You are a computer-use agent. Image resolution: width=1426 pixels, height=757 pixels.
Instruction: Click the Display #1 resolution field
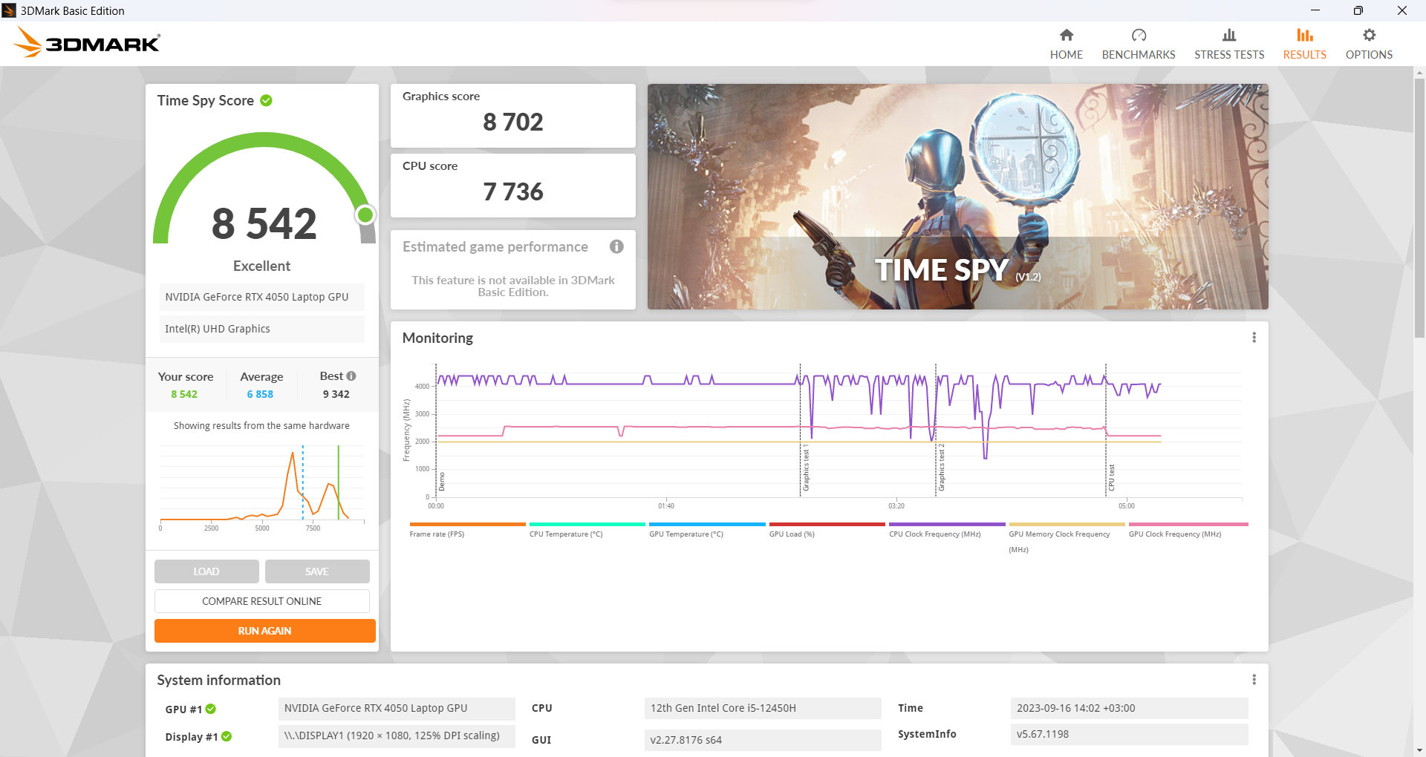(397, 735)
